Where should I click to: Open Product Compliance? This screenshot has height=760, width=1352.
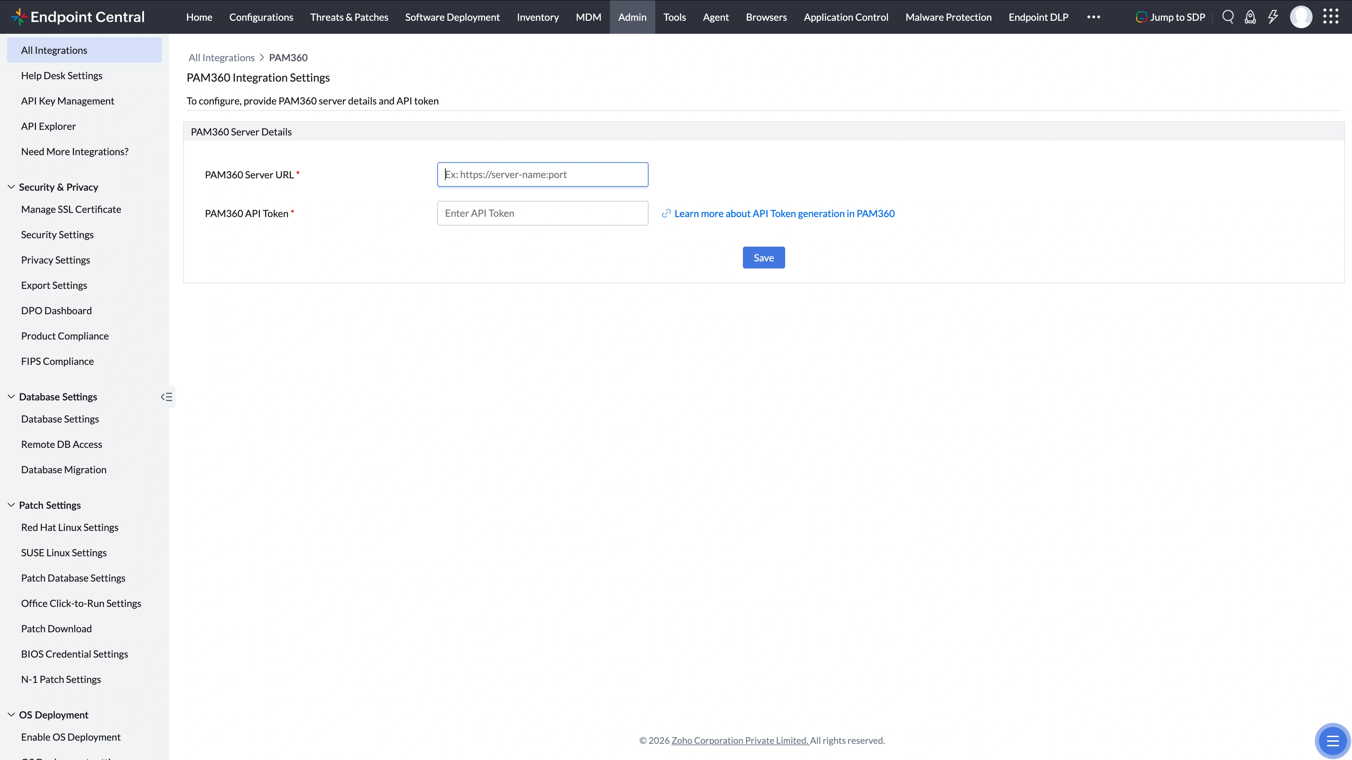click(x=64, y=336)
